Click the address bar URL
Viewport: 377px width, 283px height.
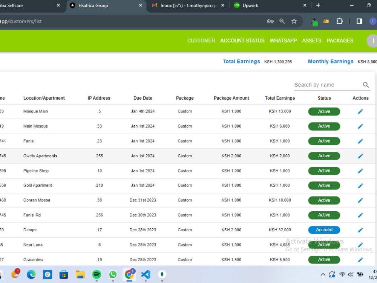coord(21,22)
